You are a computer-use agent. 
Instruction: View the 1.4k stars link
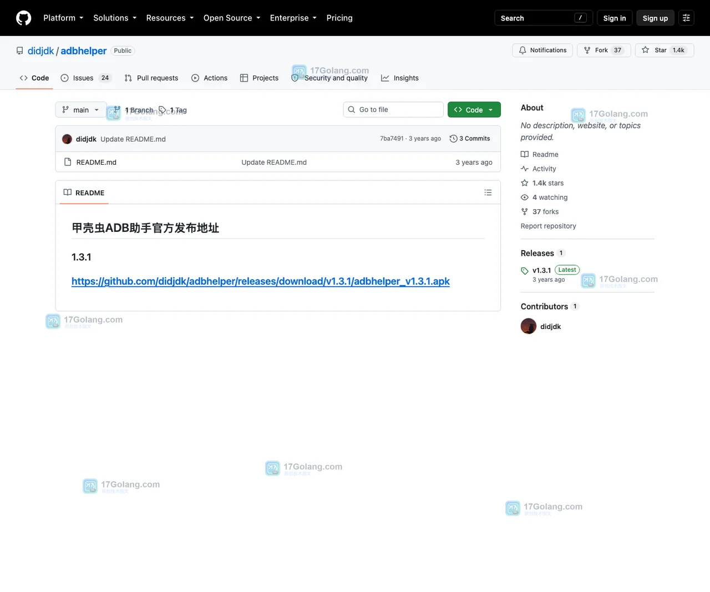click(542, 183)
